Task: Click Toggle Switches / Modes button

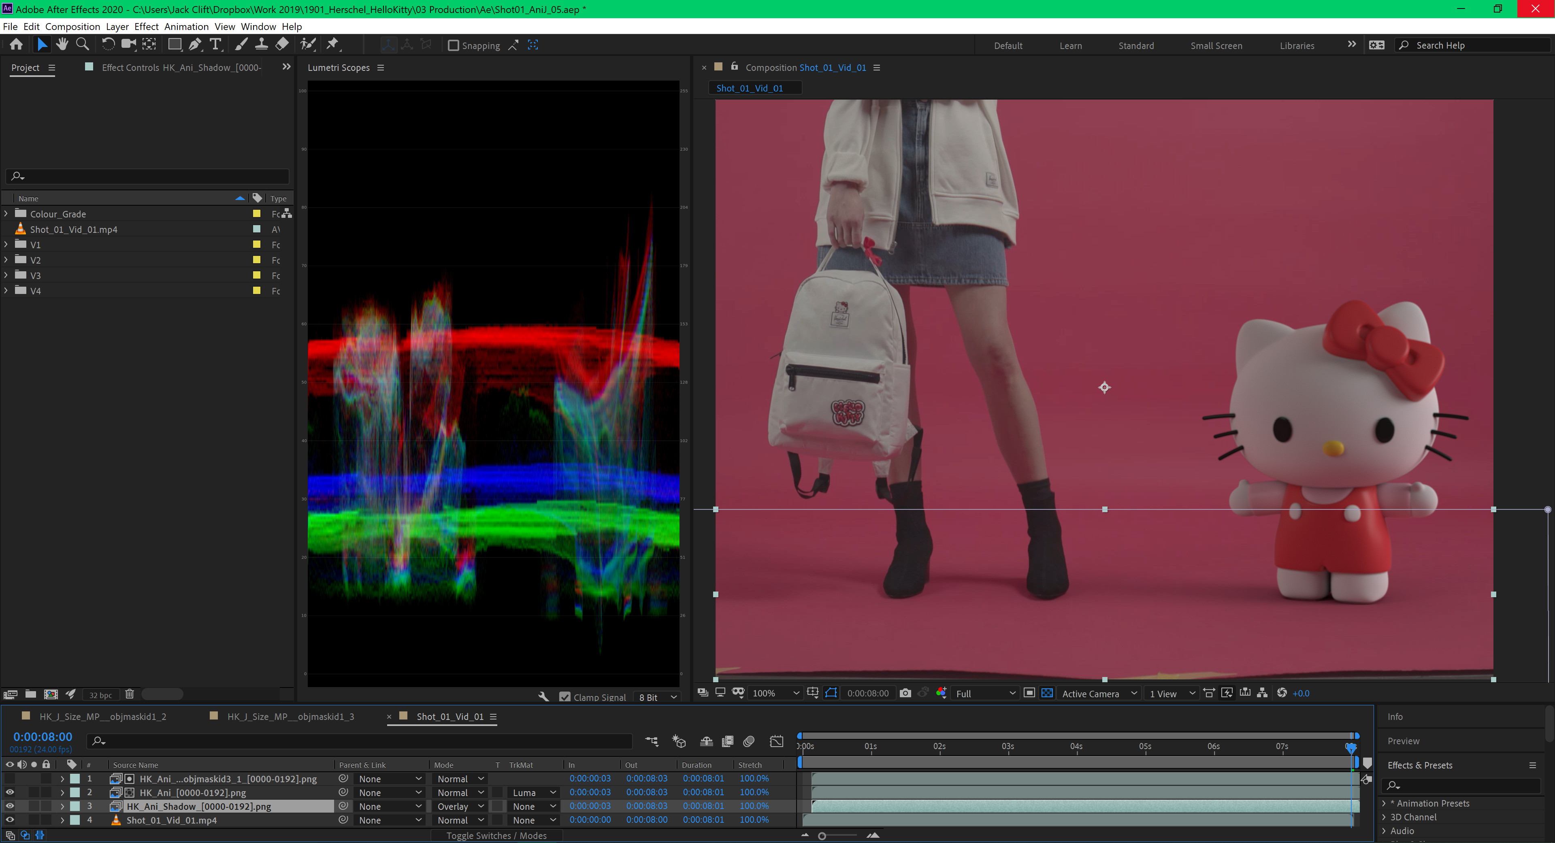Action: click(x=496, y=835)
